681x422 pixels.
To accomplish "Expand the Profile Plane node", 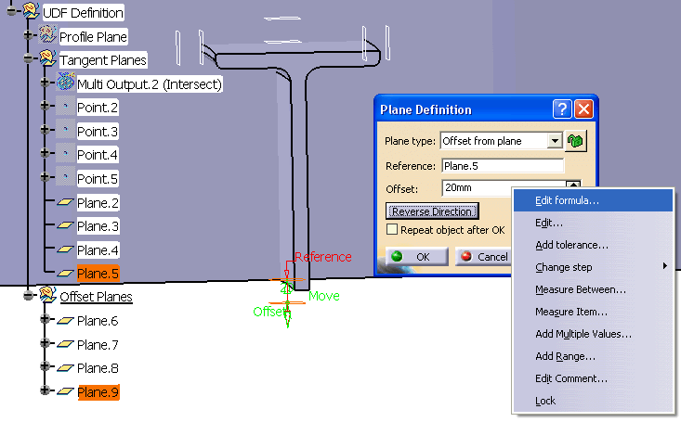I will click(x=28, y=34).
